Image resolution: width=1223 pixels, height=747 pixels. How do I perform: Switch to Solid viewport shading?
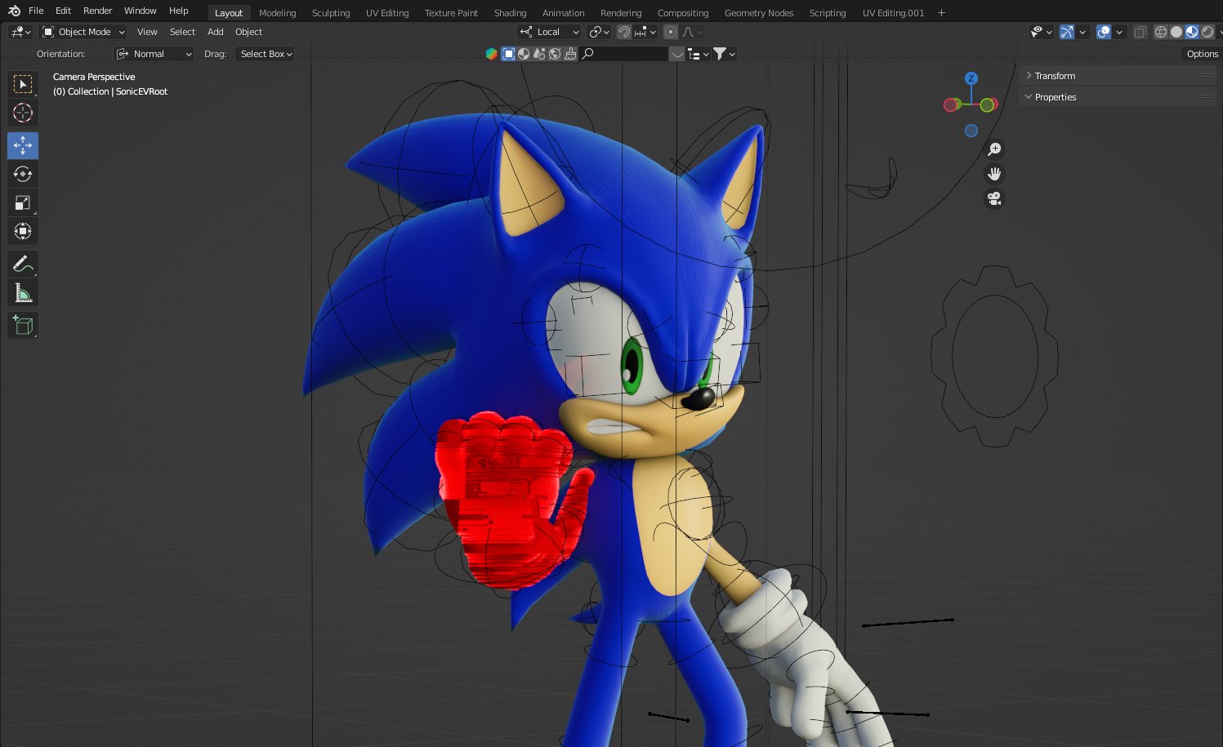pos(1176,32)
